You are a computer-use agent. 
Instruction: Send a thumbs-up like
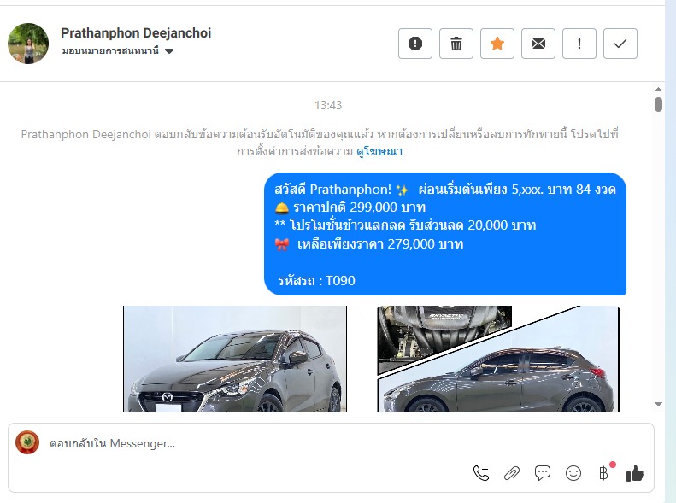pos(635,473)
